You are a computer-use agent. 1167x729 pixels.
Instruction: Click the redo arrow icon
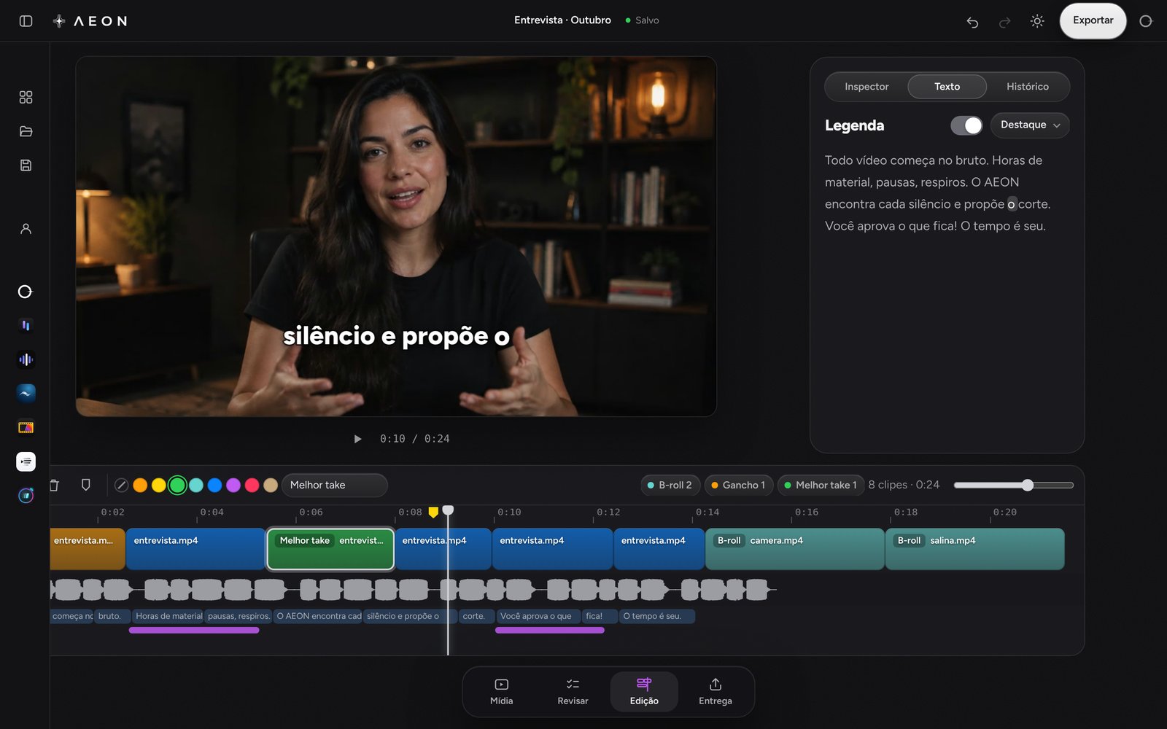pos(1004,22)
